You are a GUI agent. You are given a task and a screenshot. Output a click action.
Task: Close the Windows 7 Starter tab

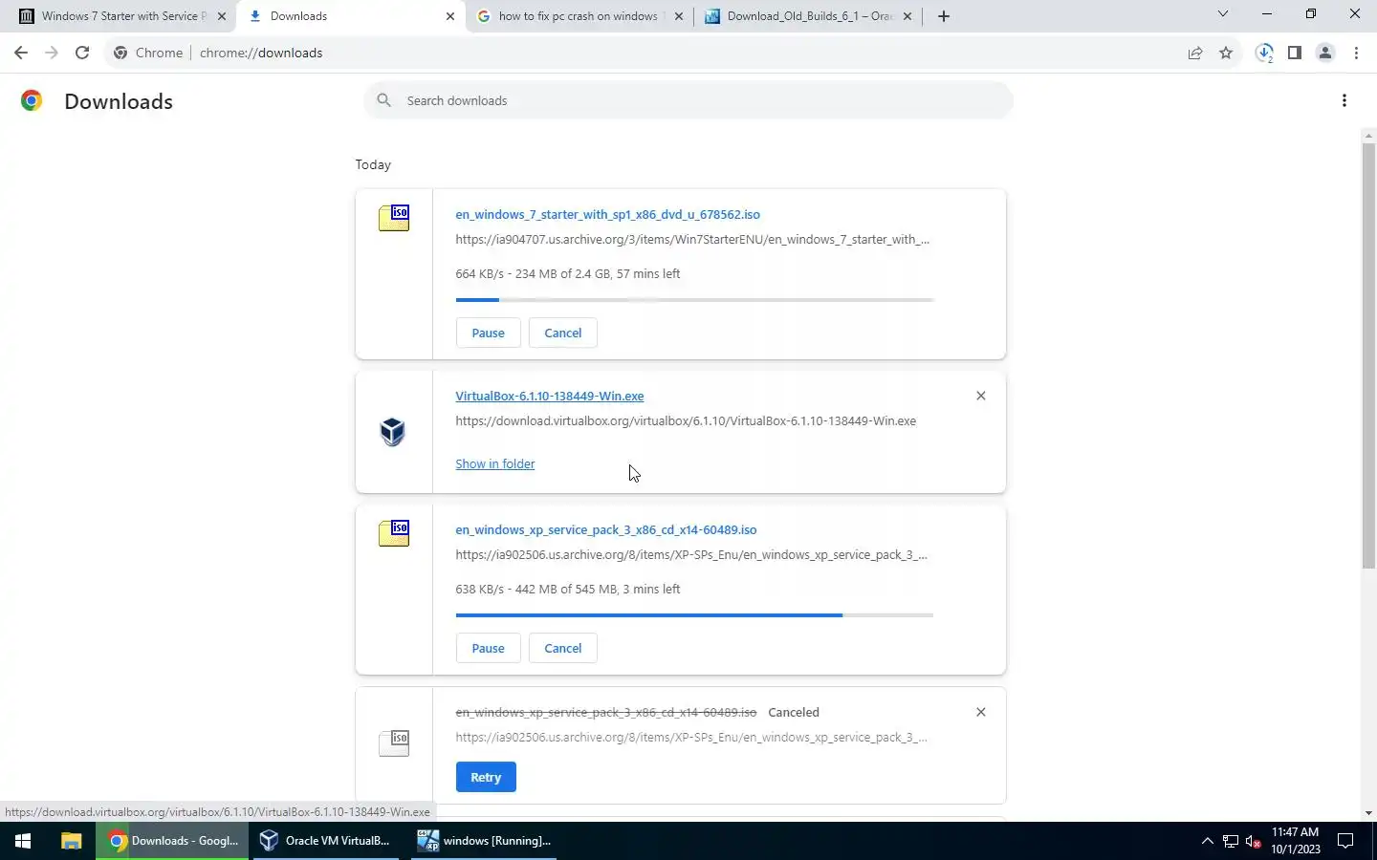tap(222, 16)
